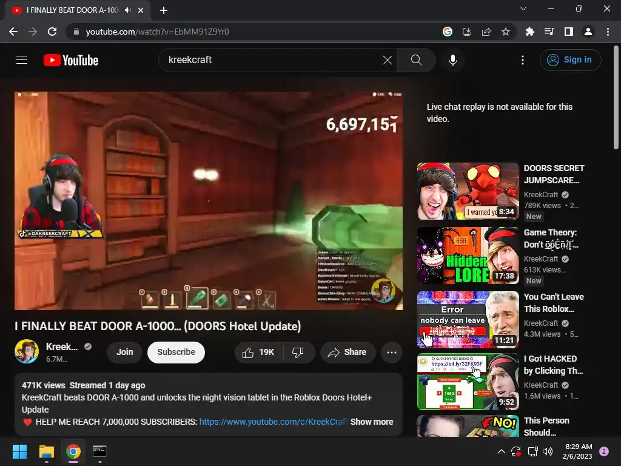This screenshot has height=466, width=621.
Task: Click the Sign in button
Action: click(x=570, y=60)
